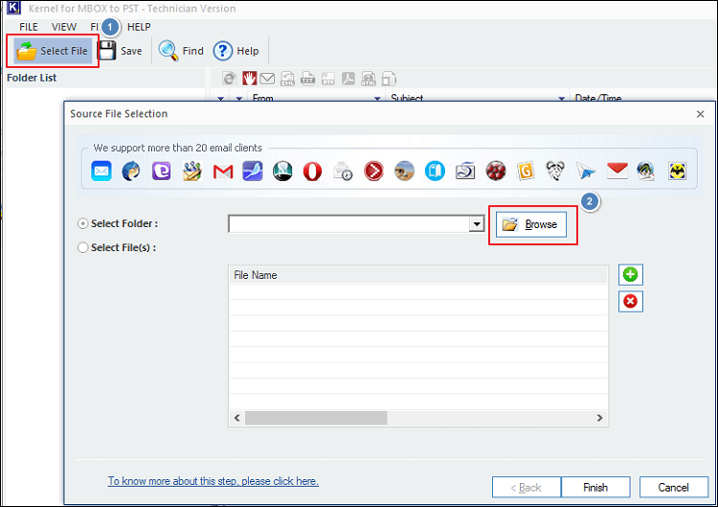This screenshot has width=718, height=507.
Task: Click the EML export icon
Action: (287, 79)
